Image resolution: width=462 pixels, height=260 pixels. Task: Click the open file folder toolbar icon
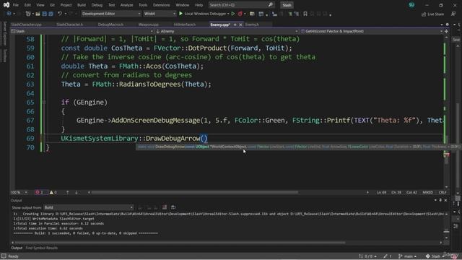[x=38, y=14]
